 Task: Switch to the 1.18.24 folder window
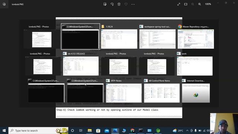119,37
